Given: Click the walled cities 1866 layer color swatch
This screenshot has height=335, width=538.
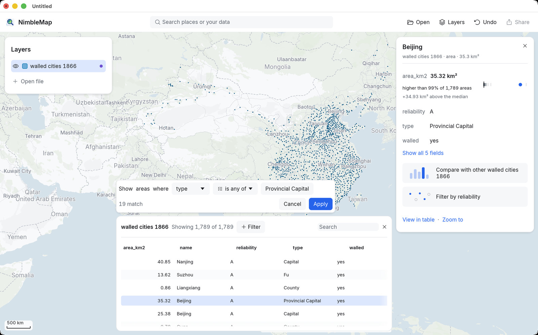Looking at the screenshot, I should click(25, 66).
